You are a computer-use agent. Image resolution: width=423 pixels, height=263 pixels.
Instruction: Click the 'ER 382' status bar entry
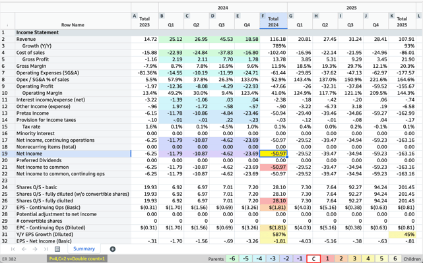click(9, 259)
